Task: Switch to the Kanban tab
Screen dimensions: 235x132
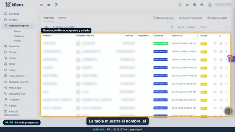Action: 62,18
